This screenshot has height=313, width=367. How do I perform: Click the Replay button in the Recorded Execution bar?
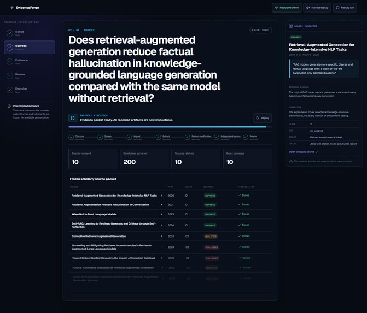pyautogui.click(x=263, y=118)
